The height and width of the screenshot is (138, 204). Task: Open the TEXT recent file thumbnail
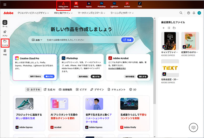click(x=170, y=68)
